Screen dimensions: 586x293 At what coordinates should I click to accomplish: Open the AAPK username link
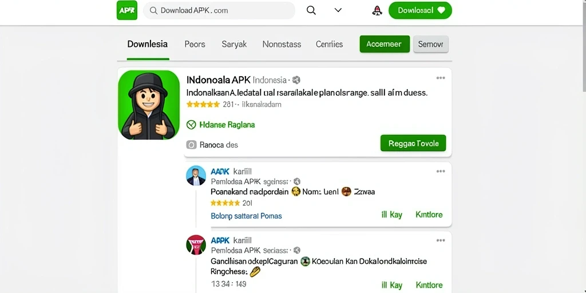[220, 172]
